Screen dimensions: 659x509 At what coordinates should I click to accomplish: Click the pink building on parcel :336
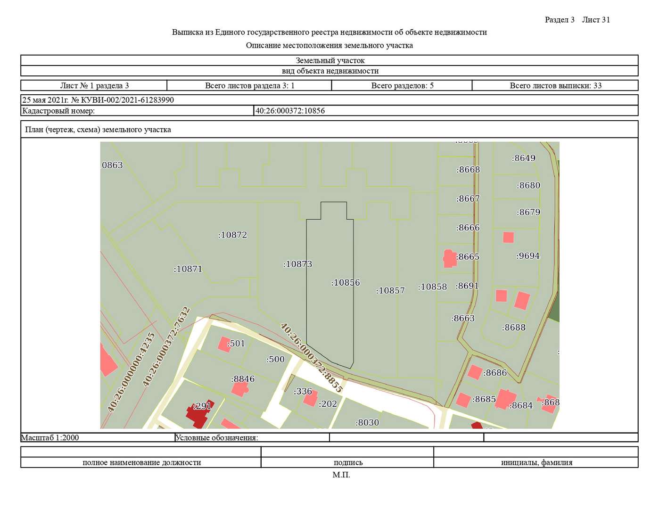[x=310, y=399]
